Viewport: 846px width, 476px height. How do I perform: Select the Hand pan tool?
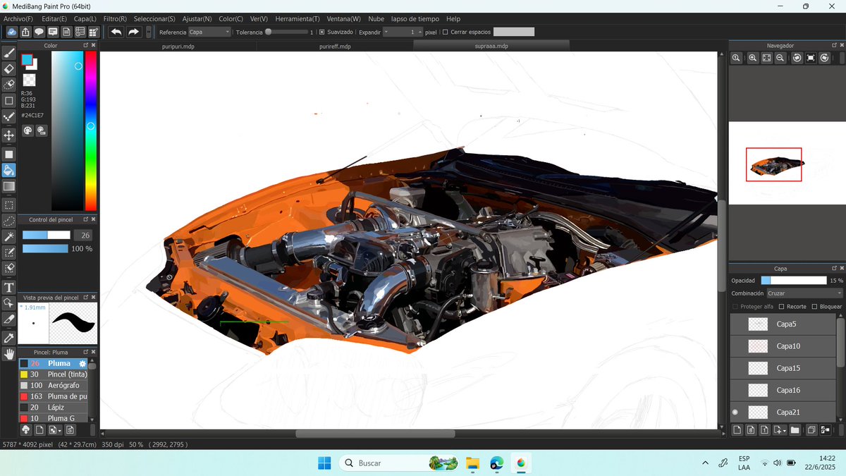click(x=9, y=354)
